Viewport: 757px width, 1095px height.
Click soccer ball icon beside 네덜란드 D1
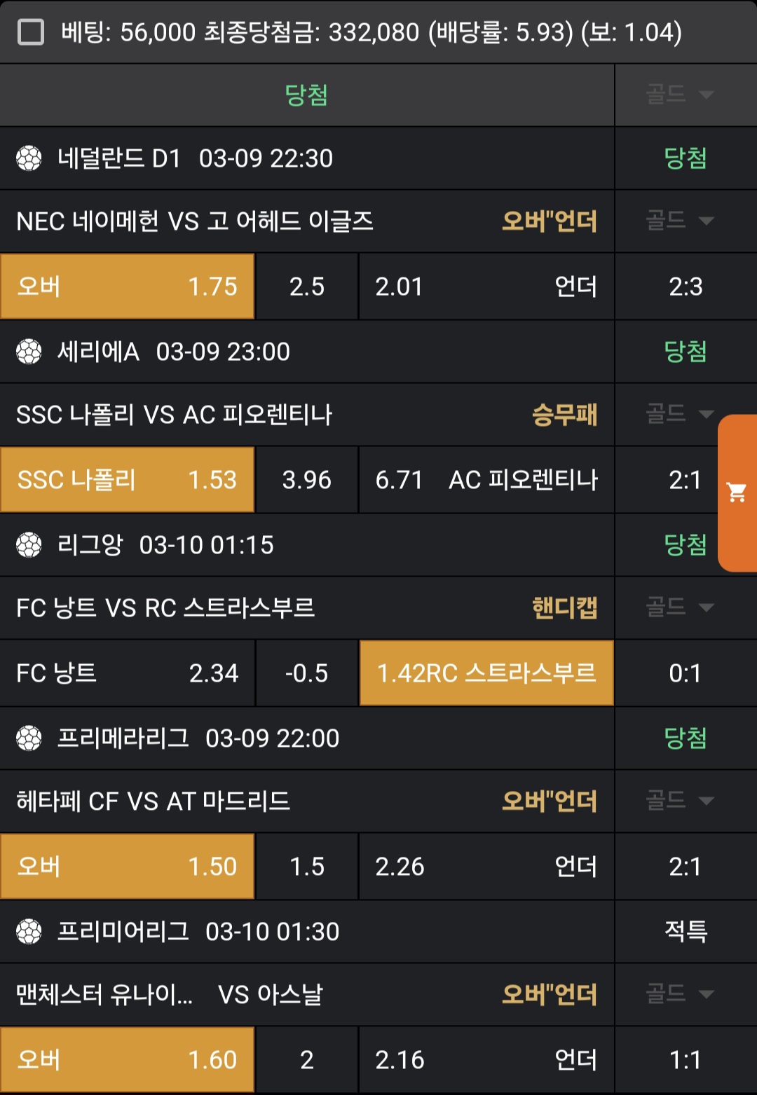[x=29, y=158]
